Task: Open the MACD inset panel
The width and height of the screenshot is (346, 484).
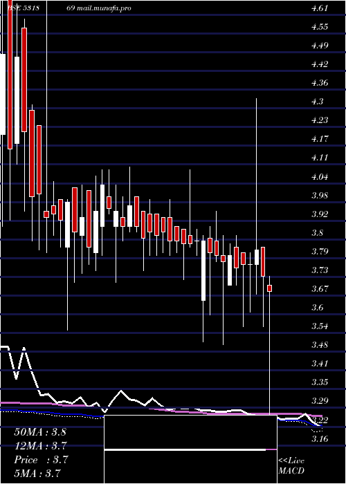Action: [x=190, y=449]
